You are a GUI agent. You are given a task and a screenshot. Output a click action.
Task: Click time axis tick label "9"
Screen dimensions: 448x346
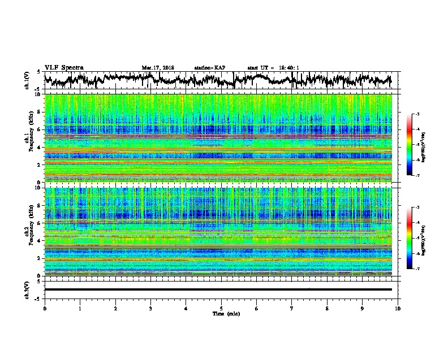tap(362, 309)
